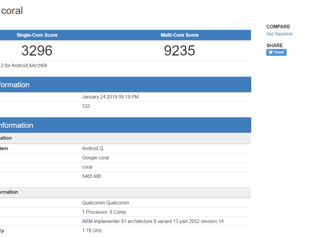The width and height of the screenshot is (336, 237).
Task: Select the Android Q operating system value
Action: (x=93, y=149)
